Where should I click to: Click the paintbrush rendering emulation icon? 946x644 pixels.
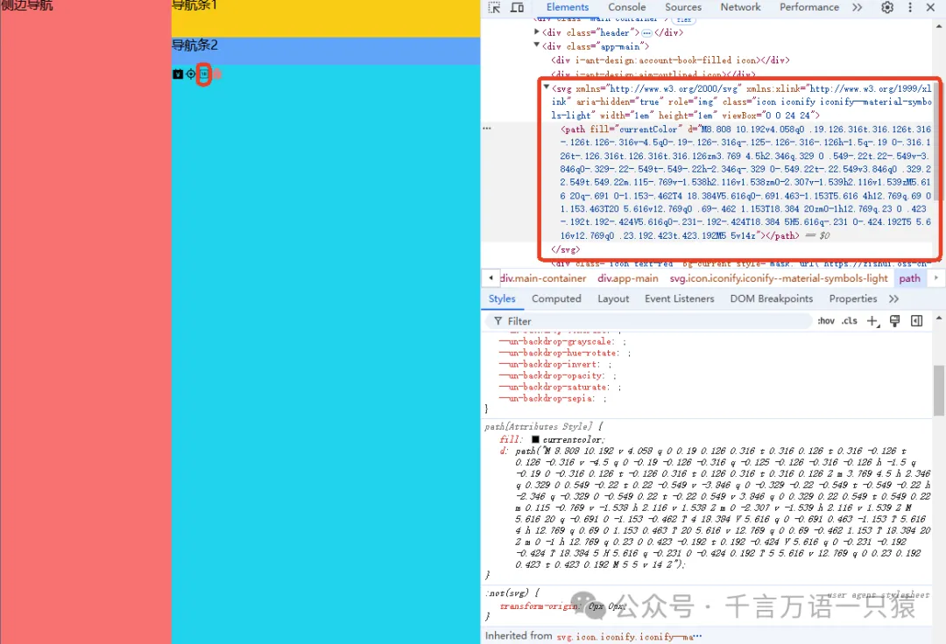[894, 321]
